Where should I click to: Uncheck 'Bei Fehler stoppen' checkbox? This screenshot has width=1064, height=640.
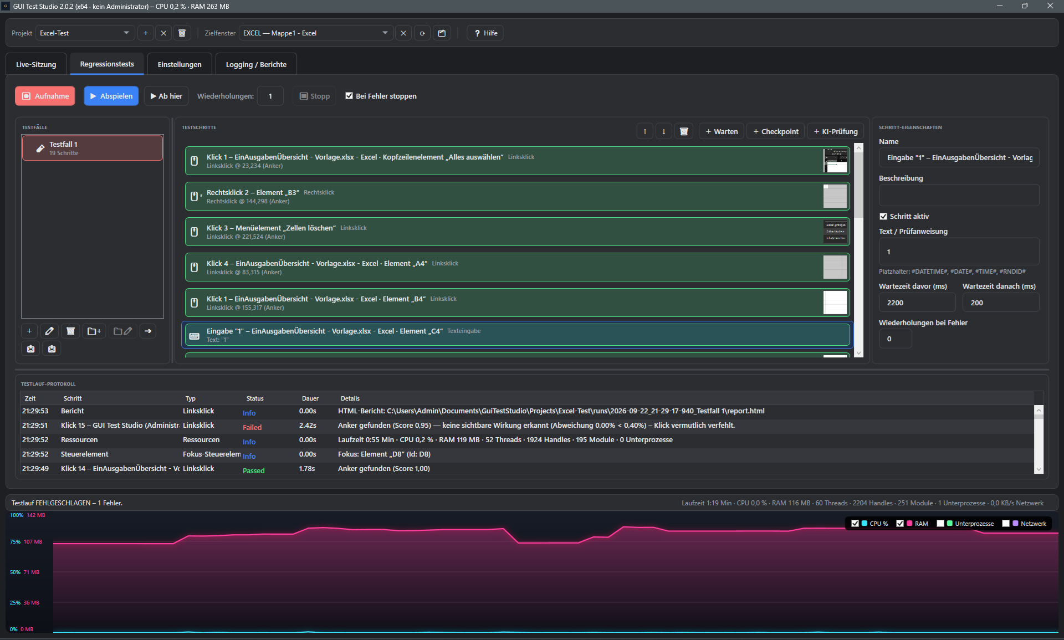[x=349, y=96]
